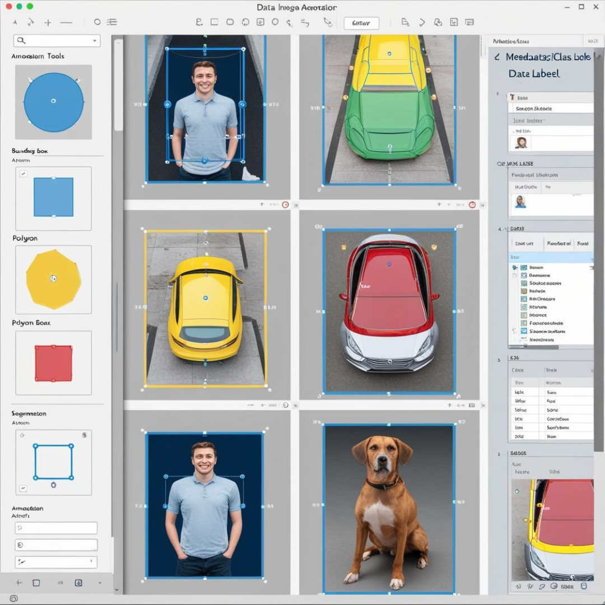
Task: Open the third Annotation field dropdown at bottom-left
Action: click(x=91, y=561)
